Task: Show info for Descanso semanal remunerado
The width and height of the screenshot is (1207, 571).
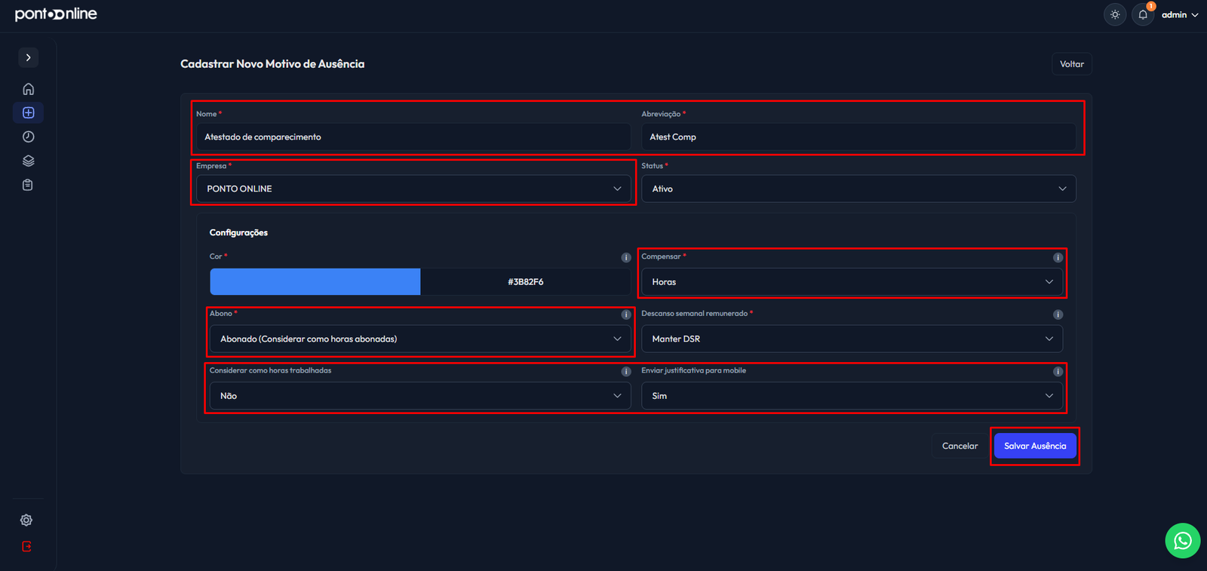Action: tap(1058, 315)
